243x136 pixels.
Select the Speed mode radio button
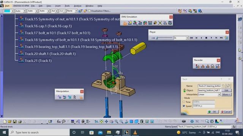point(184,106)
